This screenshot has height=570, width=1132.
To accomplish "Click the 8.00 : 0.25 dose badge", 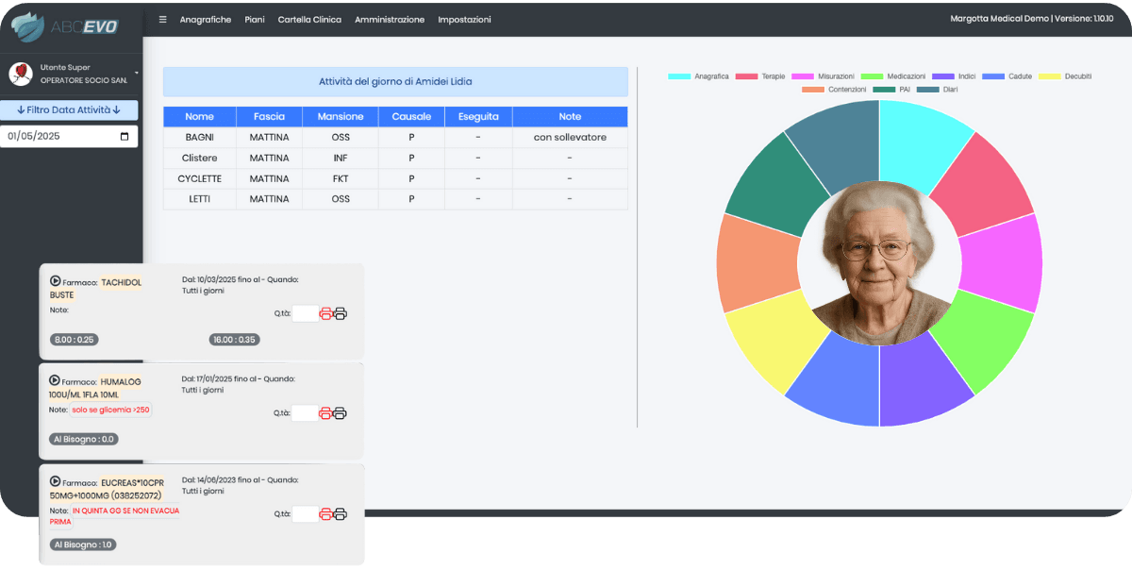I will click(74, 340).
